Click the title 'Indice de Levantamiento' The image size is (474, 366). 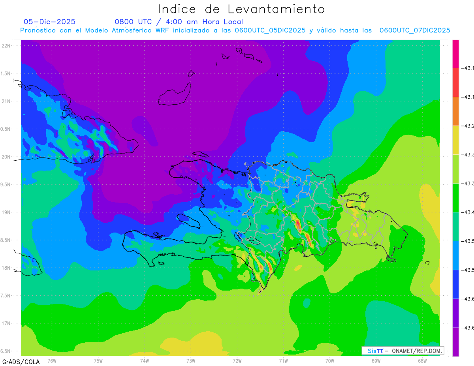coord(241,9)
